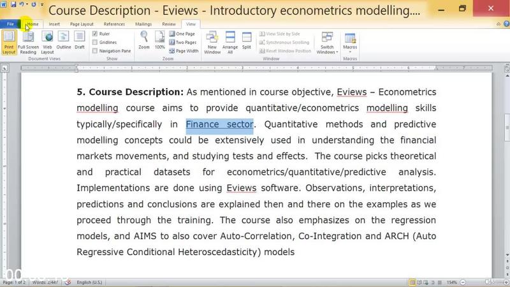Screen dimensions: 510x287
Task: Select Print Layout view
Action: (x=9, y=43)
